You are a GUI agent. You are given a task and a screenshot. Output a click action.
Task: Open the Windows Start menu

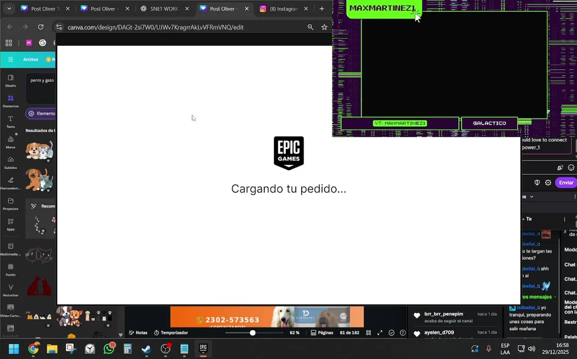(13, 349)
